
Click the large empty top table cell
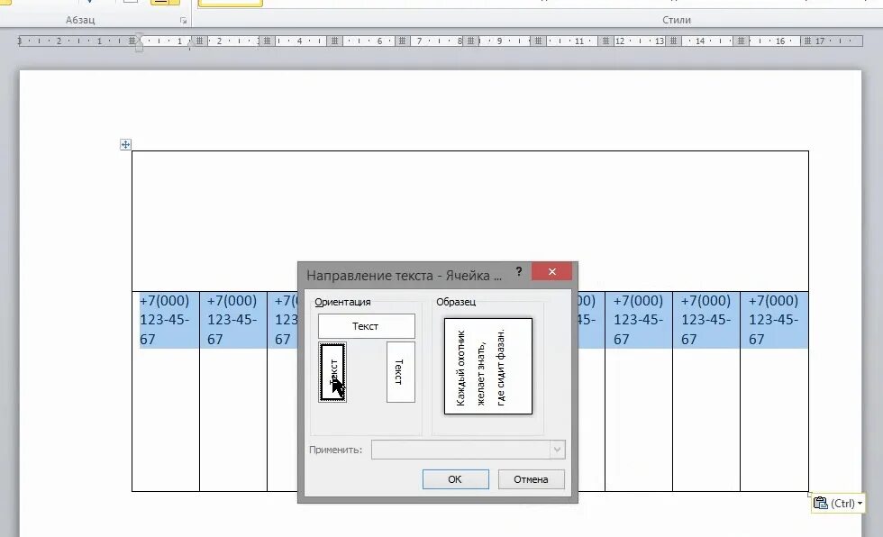470,221
